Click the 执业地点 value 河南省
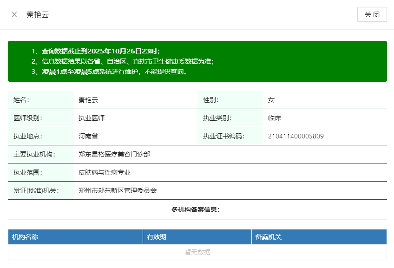The width and height of the screenshot is (394, 268). coord(88,136)
